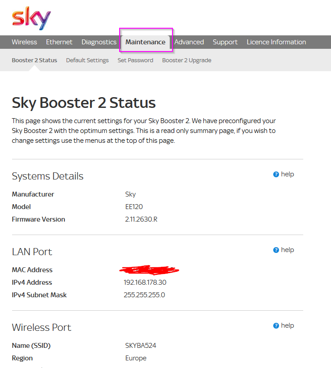Click the help icon beside LAN Port
331x368 pixels.
tap(276, 250)
